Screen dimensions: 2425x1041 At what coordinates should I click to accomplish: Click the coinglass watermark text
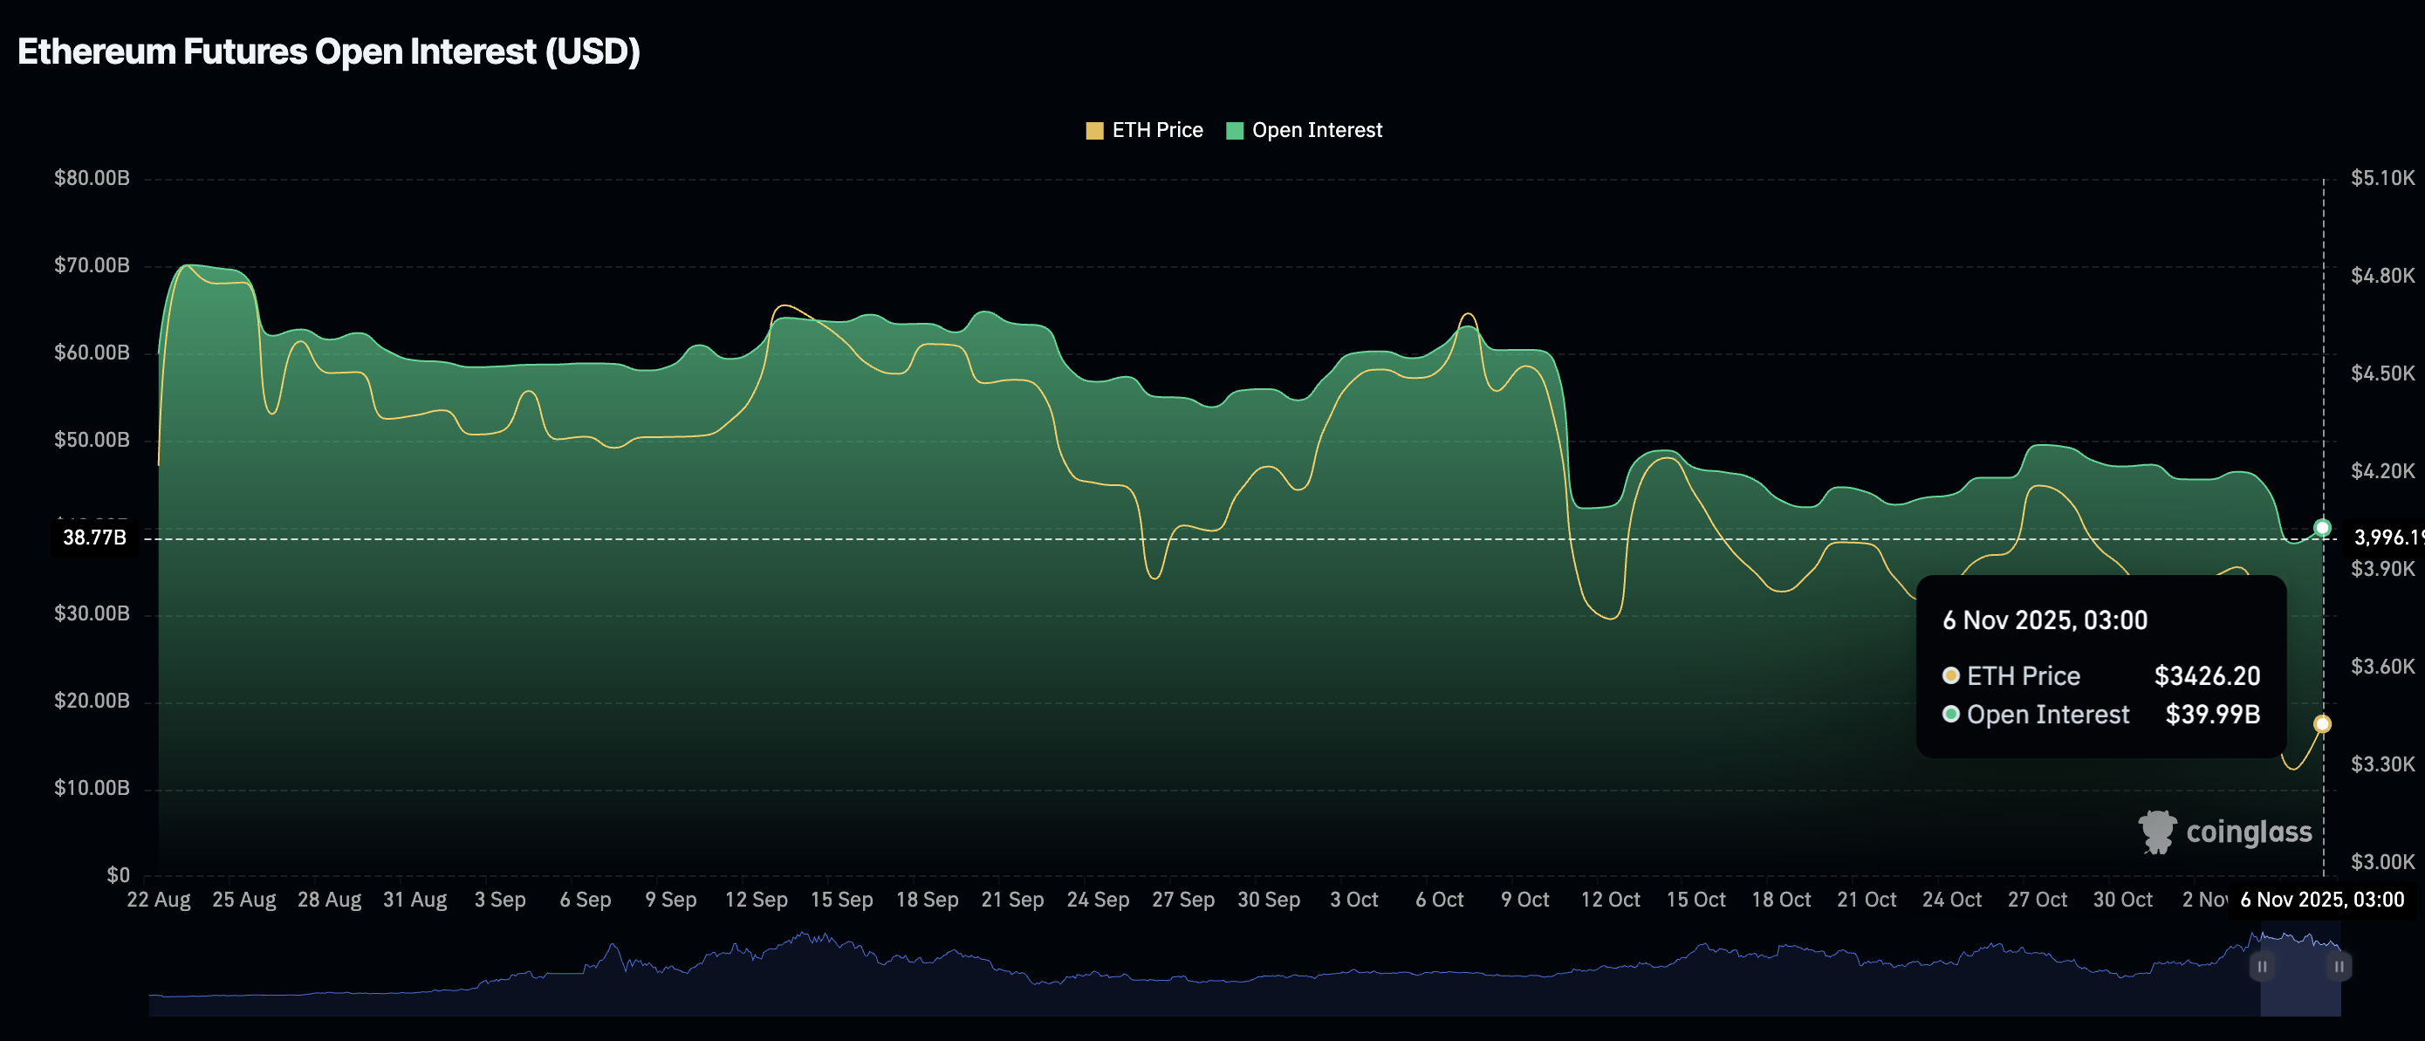click(x=2248, y=832)
